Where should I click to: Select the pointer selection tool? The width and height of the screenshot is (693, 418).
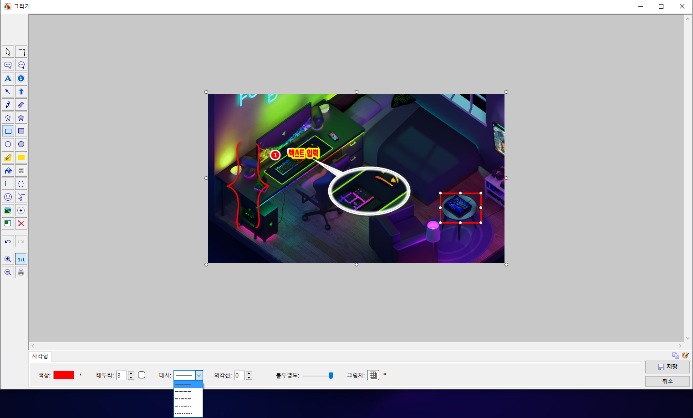(8, 52)
